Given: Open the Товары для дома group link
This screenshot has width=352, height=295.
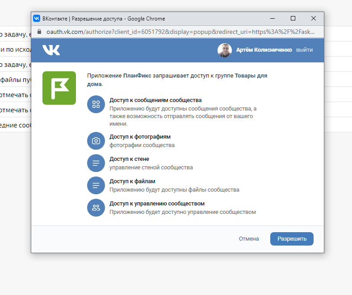Looking at the screenshot, I should coord(177,80).
